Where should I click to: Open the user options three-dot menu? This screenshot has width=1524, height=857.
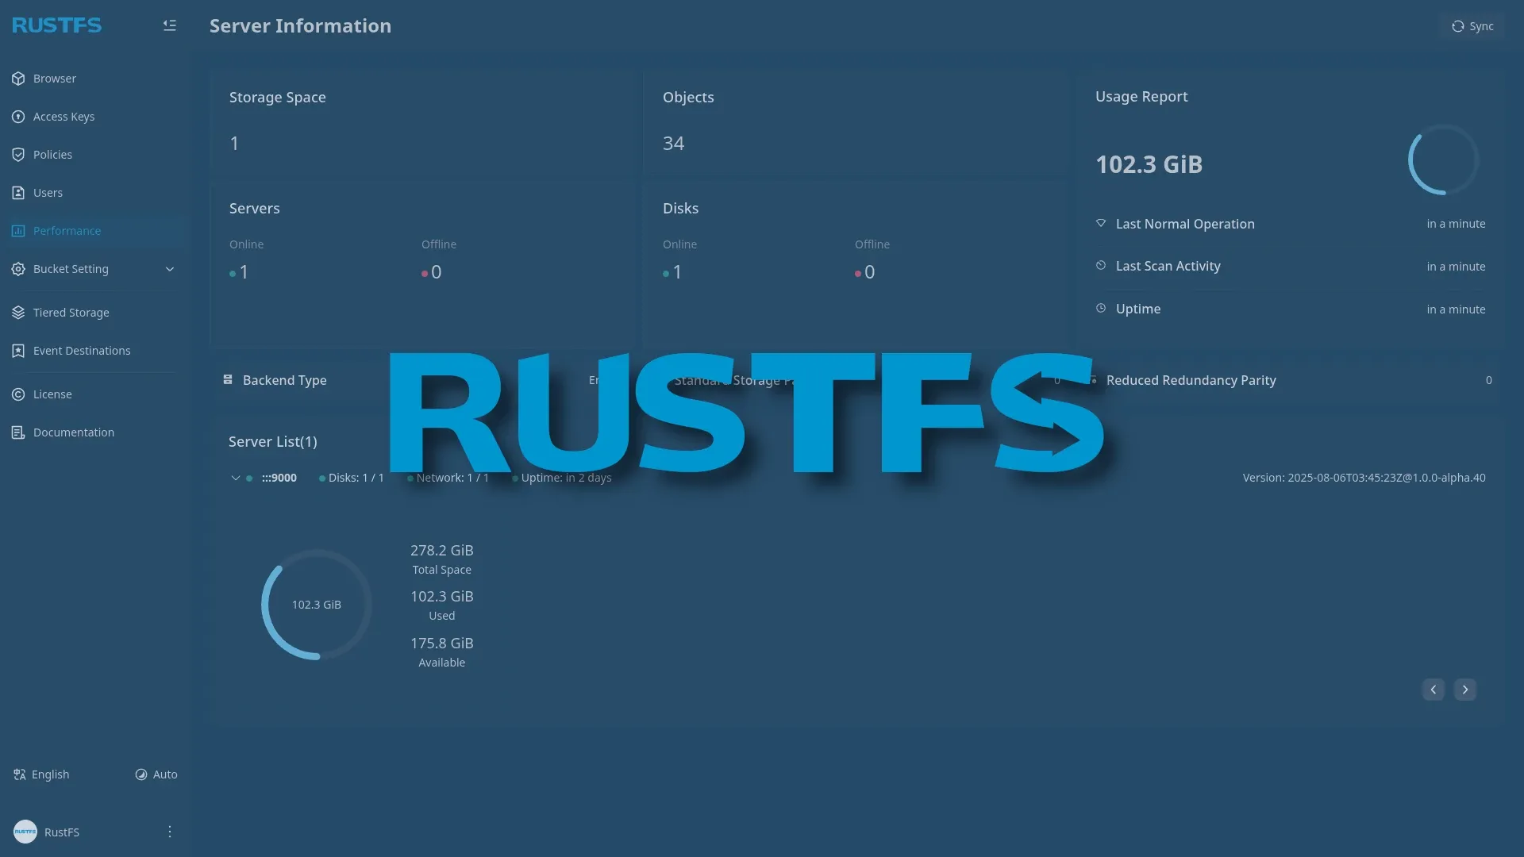pos(170,832)
